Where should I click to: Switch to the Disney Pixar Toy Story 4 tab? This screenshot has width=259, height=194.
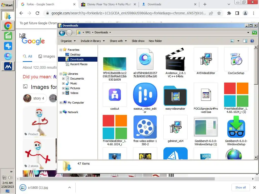[109, 4]
